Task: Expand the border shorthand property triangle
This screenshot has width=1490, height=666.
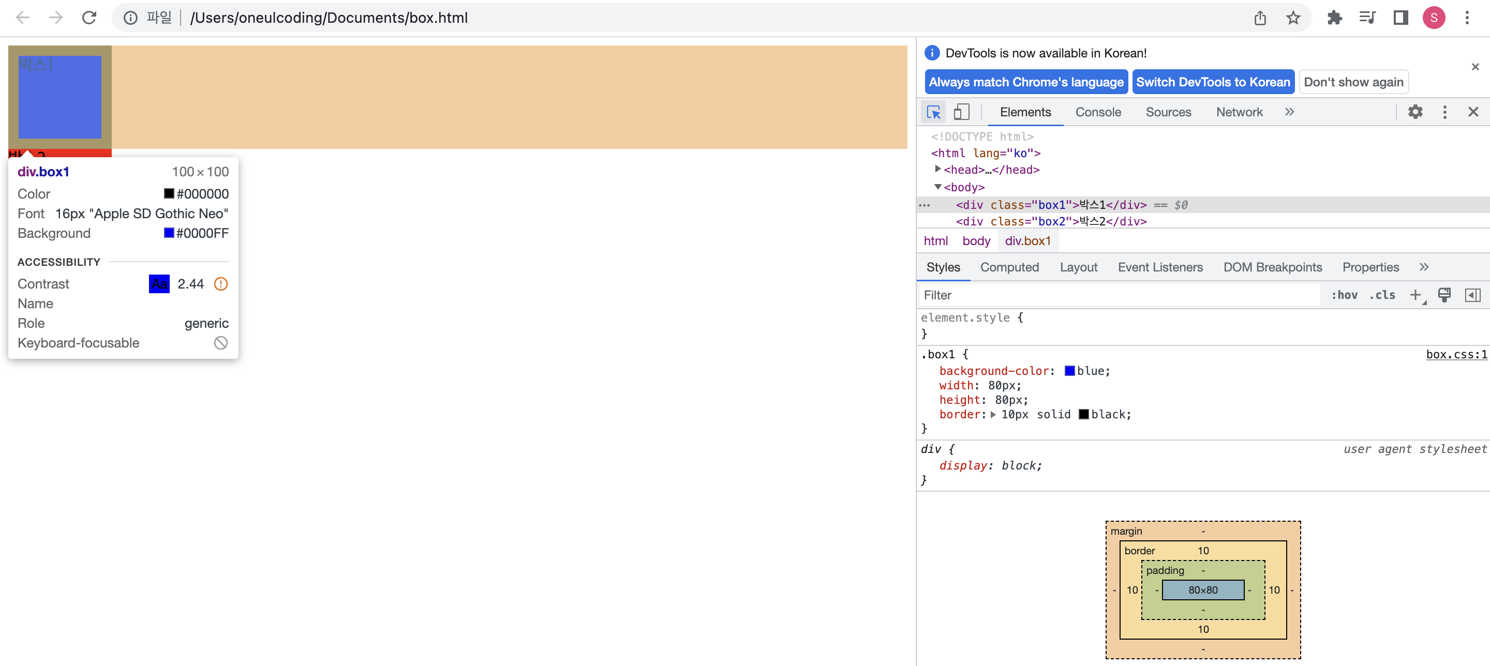Action: click(993, 415)
